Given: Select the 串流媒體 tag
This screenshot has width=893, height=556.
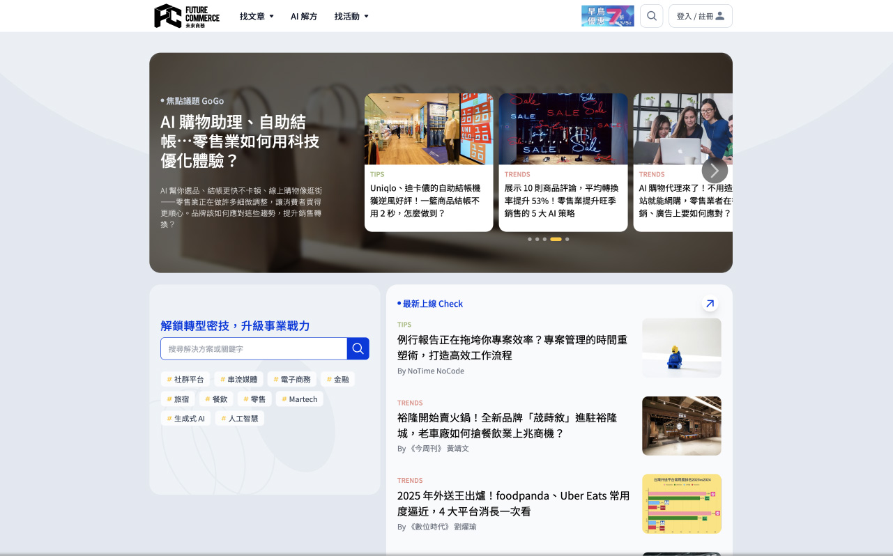Looking at the screenshot, I should click(x=238, y=380).
